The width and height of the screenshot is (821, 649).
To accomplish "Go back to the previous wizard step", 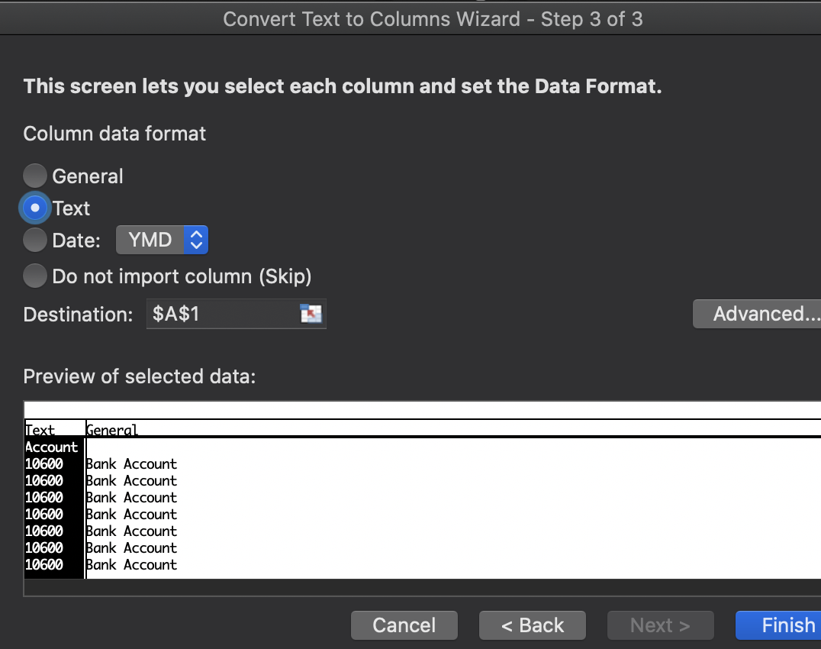I will click(x=532, y=625).
